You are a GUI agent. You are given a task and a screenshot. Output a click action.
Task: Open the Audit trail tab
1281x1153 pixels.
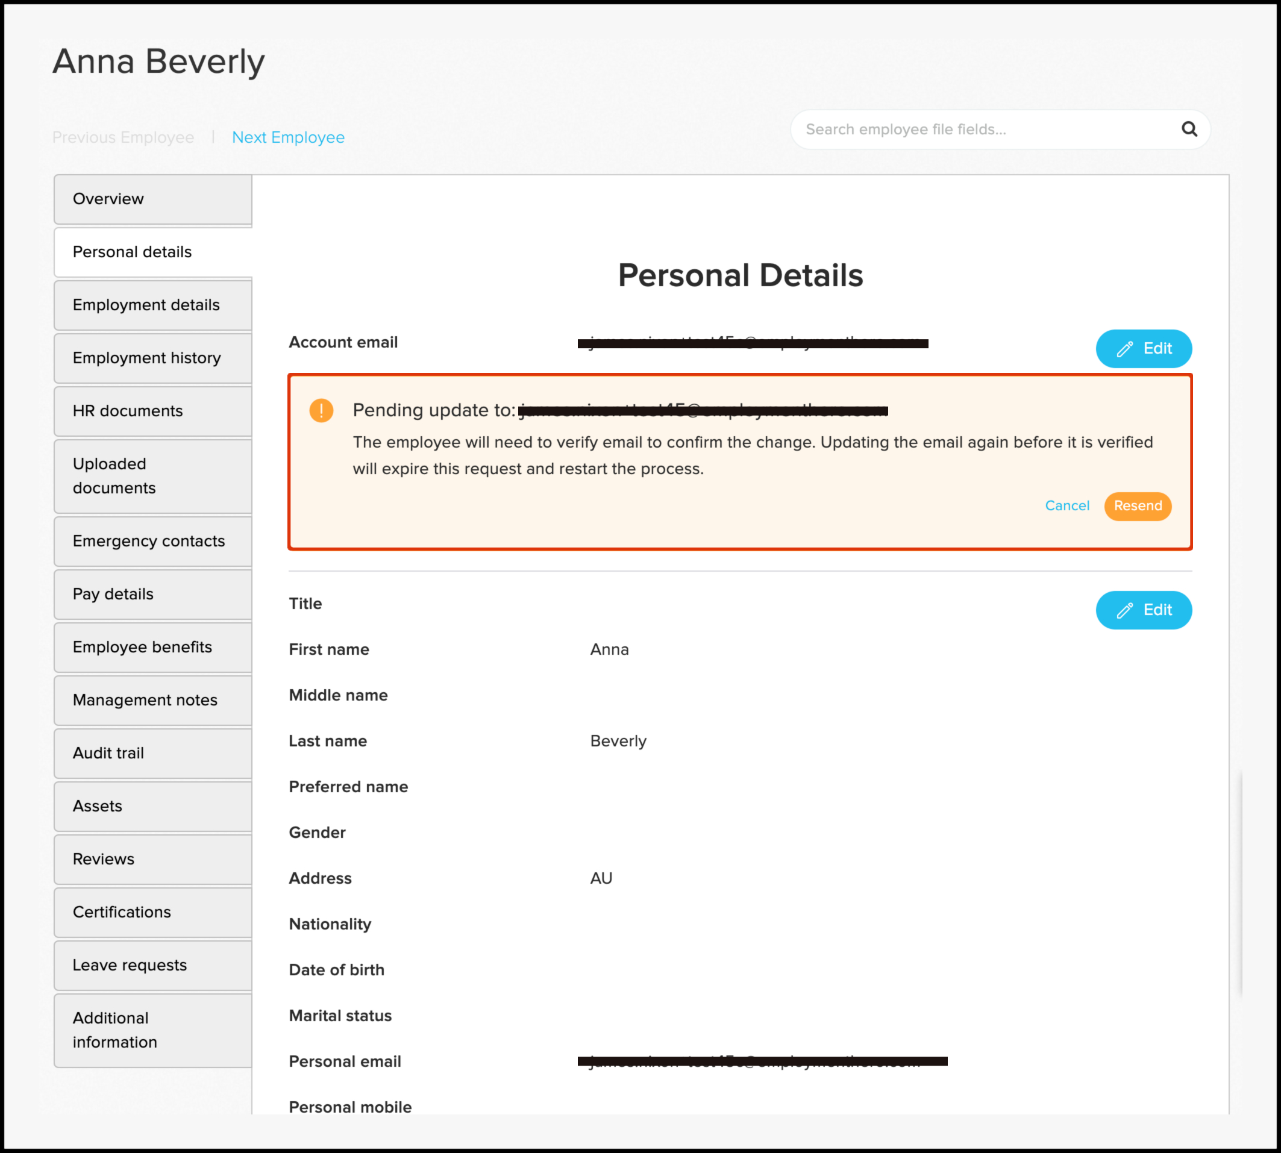(x=153, y=753)
